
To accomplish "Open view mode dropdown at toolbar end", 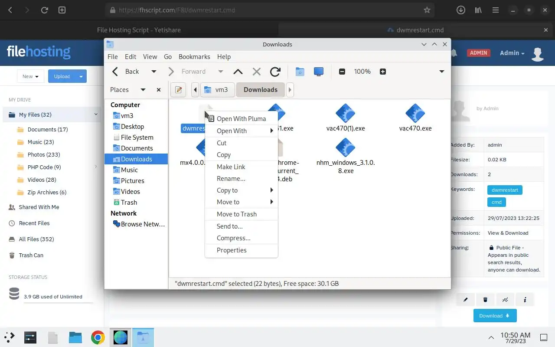I will [441, 72].
